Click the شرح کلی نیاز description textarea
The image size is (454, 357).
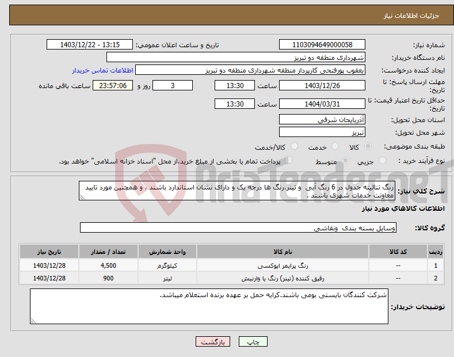[237, 191]
